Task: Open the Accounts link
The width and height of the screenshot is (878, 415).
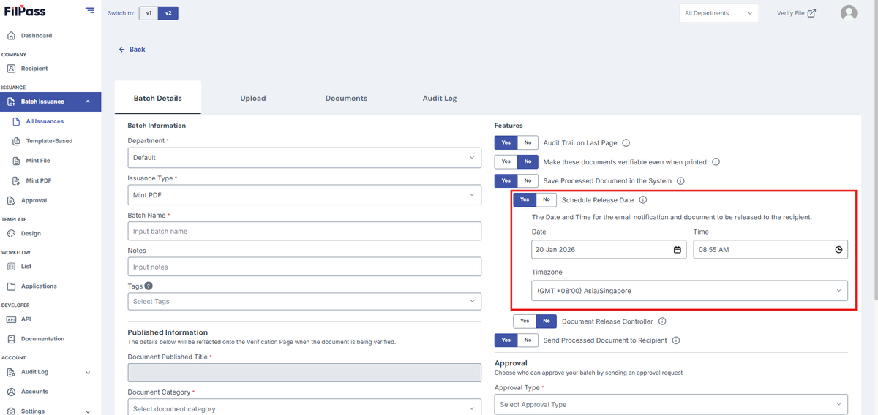Action: click(34, 392)
